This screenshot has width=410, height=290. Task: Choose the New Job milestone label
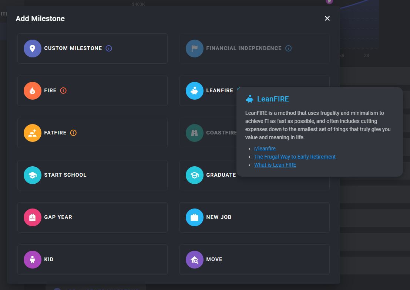(219, 217)
